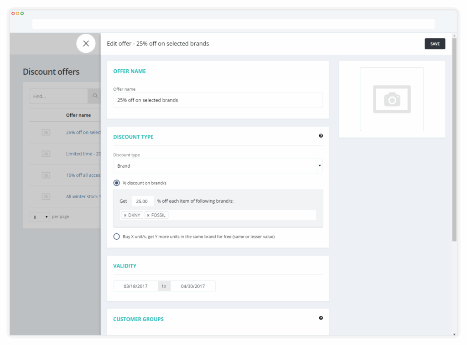Click the validity start date 03/18/2017
Viewport: 467px width, 345px height.
(135, 286)
